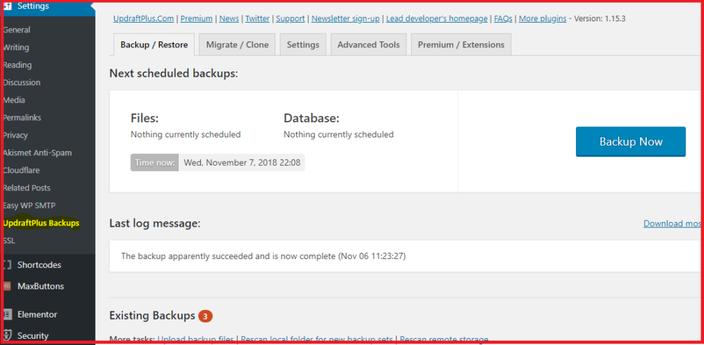Click the Shortcodes bracket icon
Screen dimensions: 704x345
pos(7,265)
